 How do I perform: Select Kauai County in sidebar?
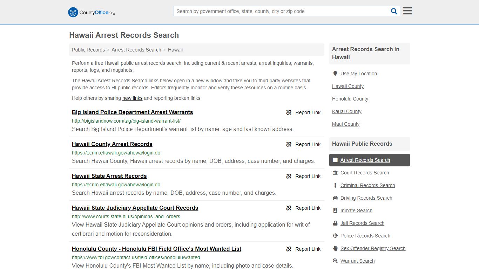point(347,111)
